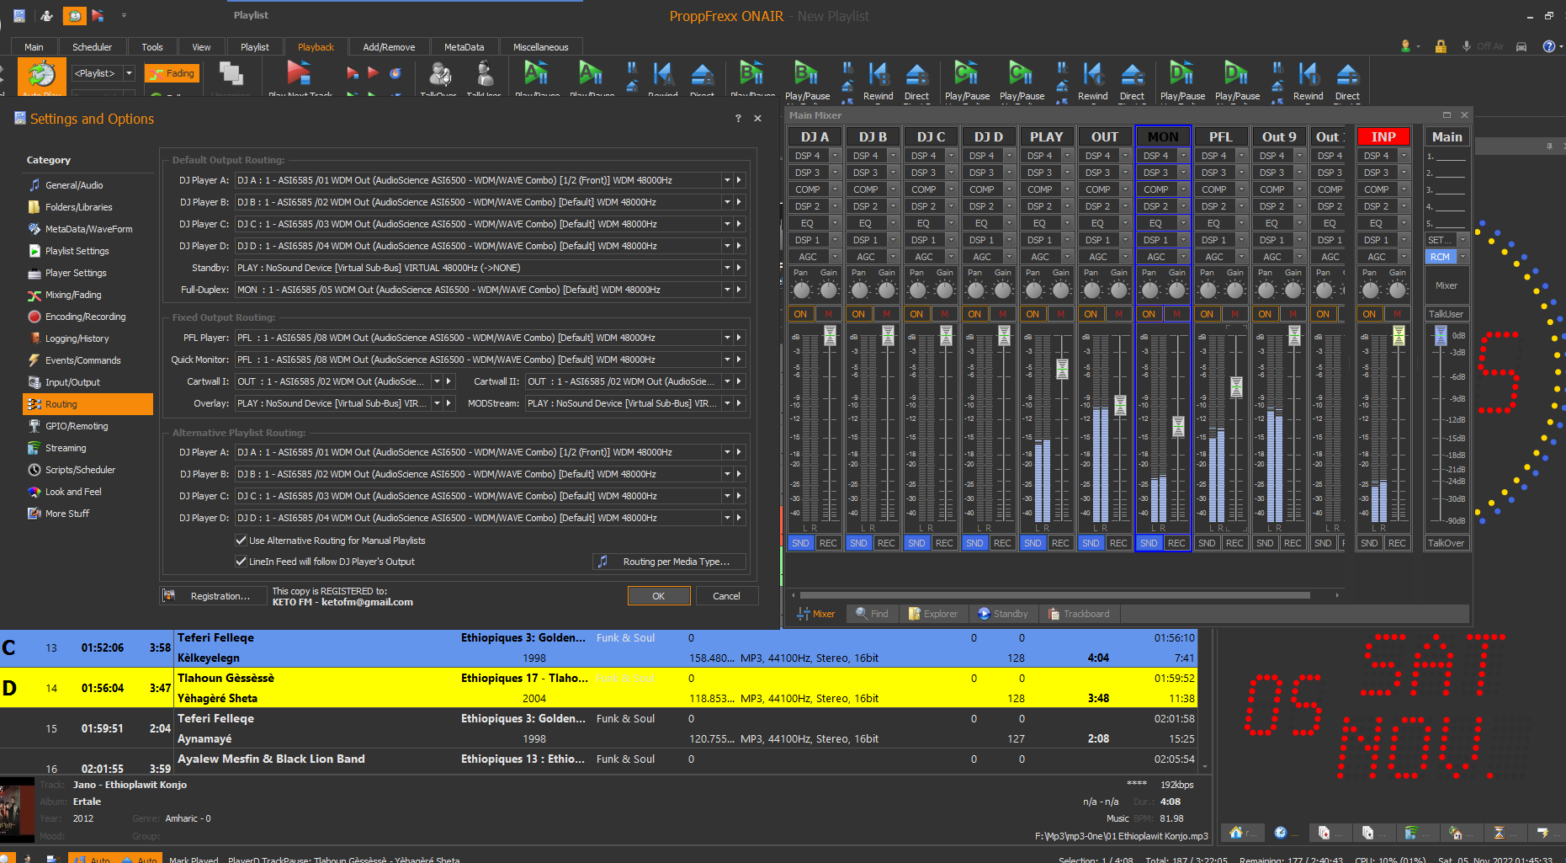Switch to the MetaData ribbon tab
The width and height of the screenshot is (1566, 863).
point(464,47)
